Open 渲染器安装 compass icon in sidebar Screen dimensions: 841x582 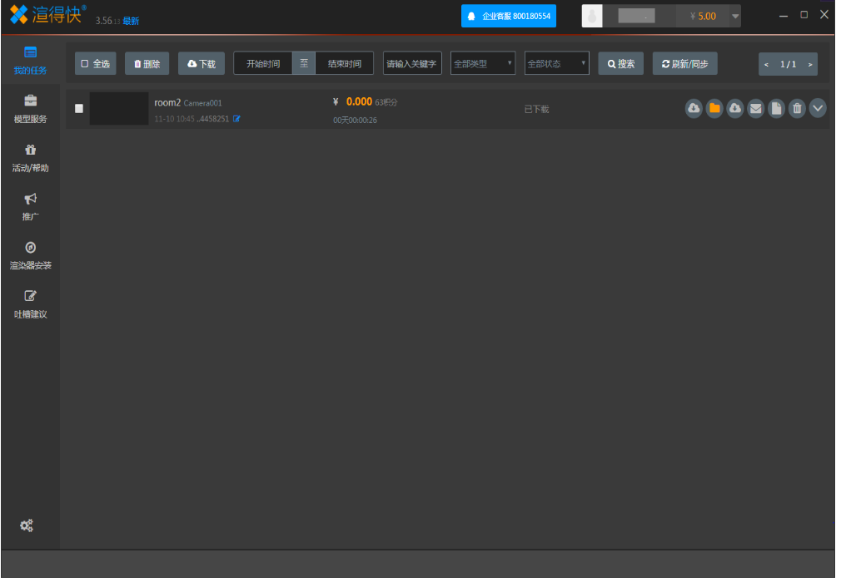31,255
